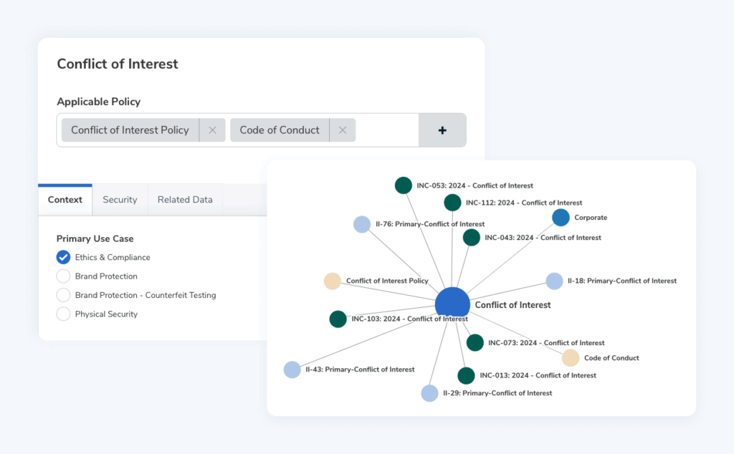Uncheck the Ethics & Compliance use case

(x=63, y=257)
